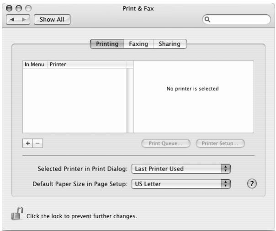Click the Printer Setup... button
Image resolution: width=276 pixels, height=231 pixels.
pos(220,143)
